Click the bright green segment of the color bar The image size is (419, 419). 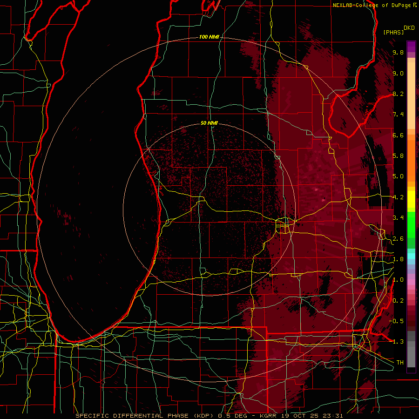tap(411, 225)
